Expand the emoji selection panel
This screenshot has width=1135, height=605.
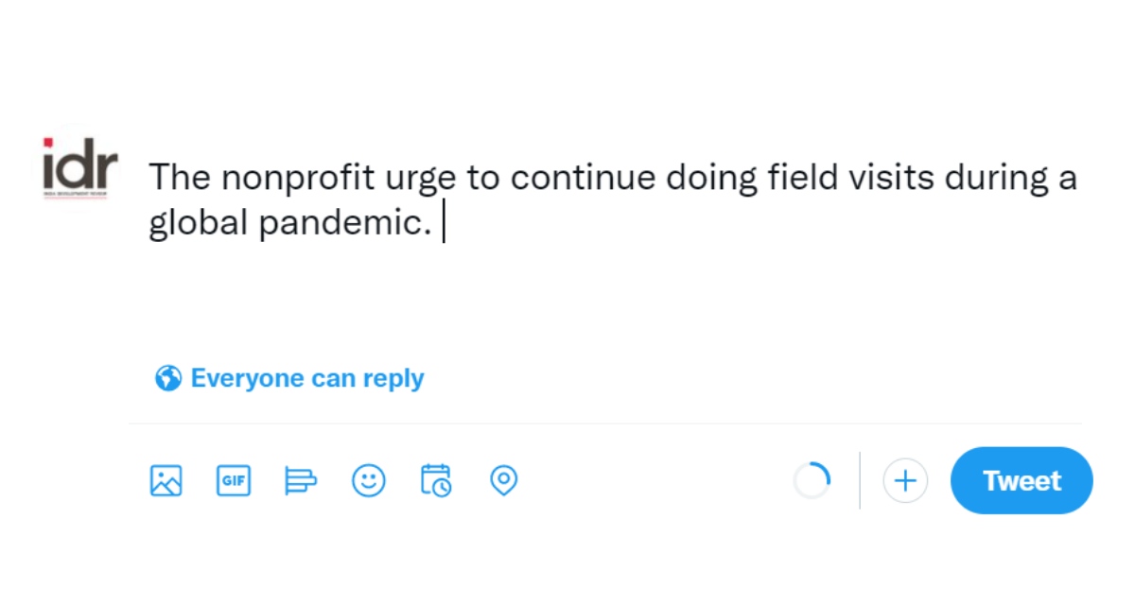click(x=369, y=480)
